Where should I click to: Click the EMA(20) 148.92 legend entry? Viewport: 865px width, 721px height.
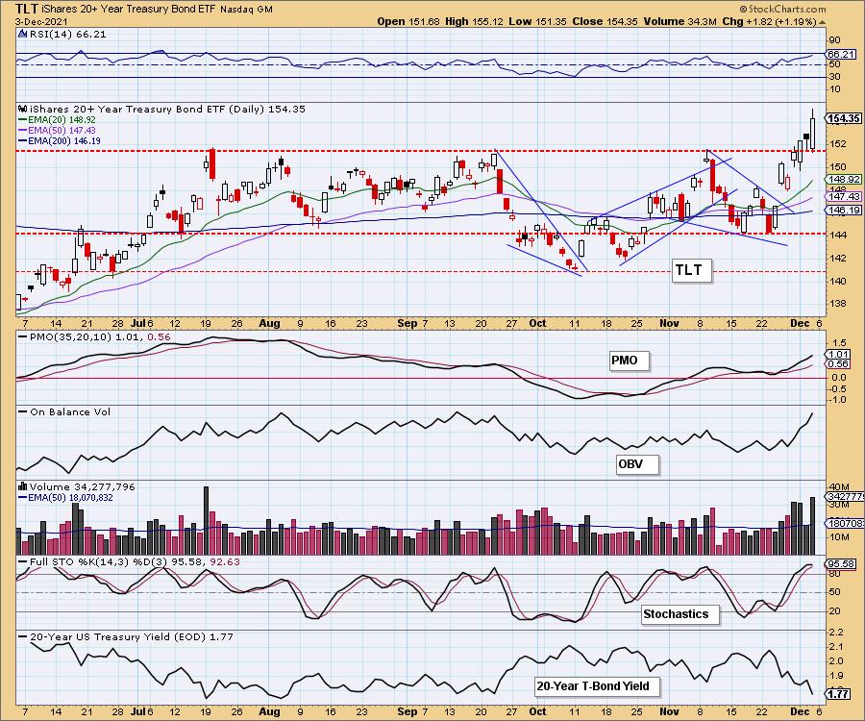click(x=57, y=120)
